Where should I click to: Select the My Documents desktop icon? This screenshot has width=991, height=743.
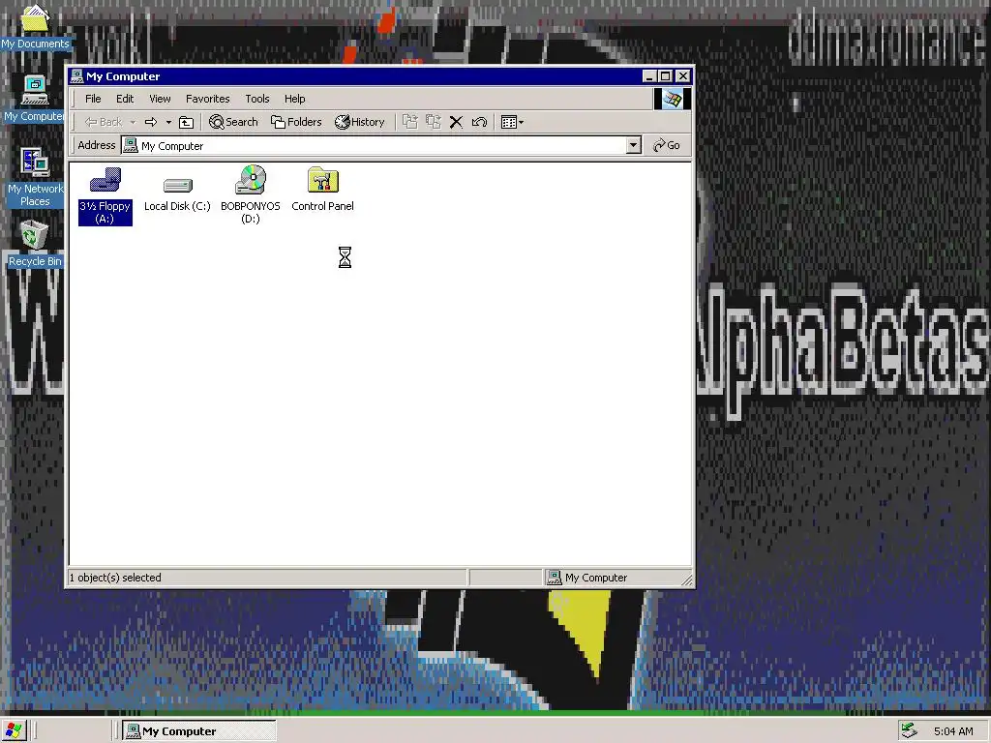coord(35,27)
